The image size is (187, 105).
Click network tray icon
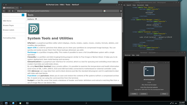171,103
